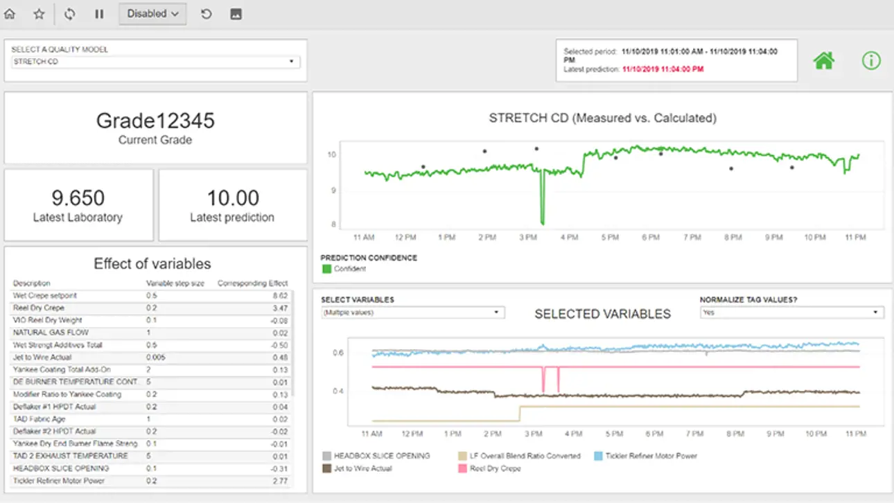Click the revert undo arrow icon
The height and width of the screenshot is (503, 894).
[x=206, y=14]
